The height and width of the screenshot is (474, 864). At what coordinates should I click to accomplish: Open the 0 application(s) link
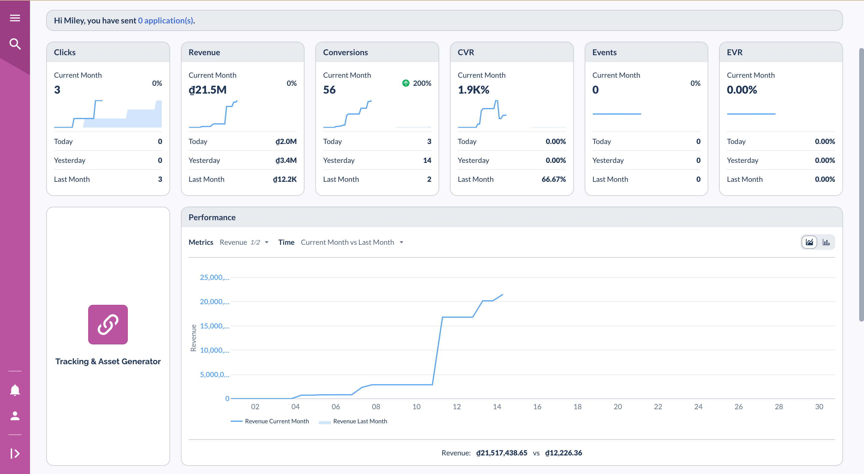165,20
